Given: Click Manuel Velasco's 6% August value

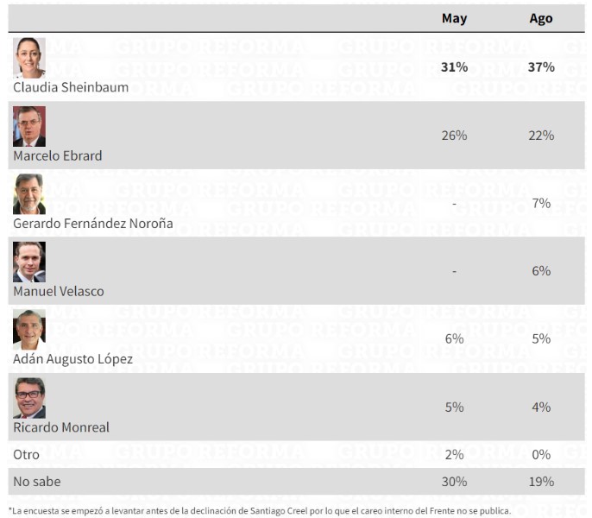Looking at the screenshot, I should coord(541,271).
